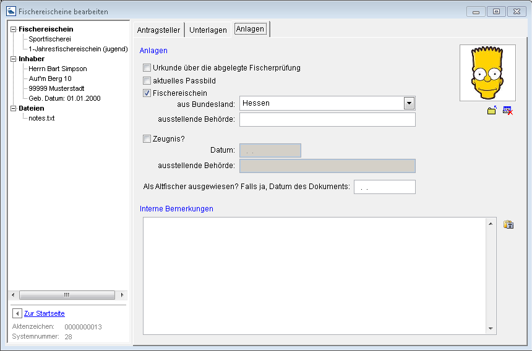Collapse the Inhaber tree node
This screenshot has height=351, width=532.
[x=14, y=59]
